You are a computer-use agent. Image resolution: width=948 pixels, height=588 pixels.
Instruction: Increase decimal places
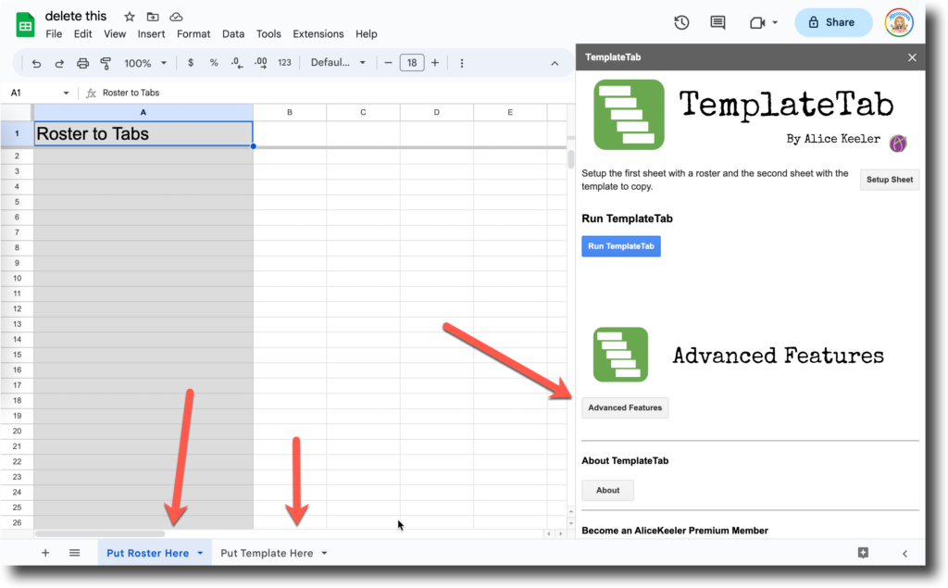(260, 63)
